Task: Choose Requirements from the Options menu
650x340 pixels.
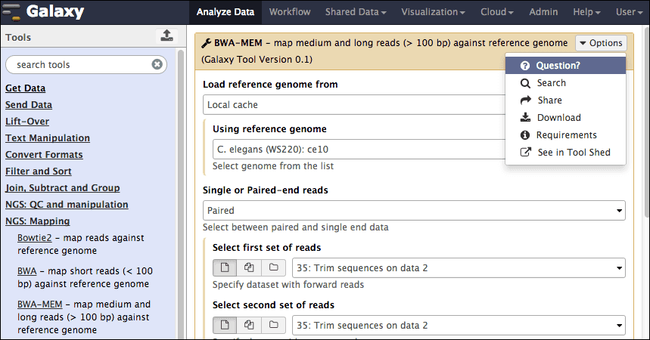Action: [565, 135]
